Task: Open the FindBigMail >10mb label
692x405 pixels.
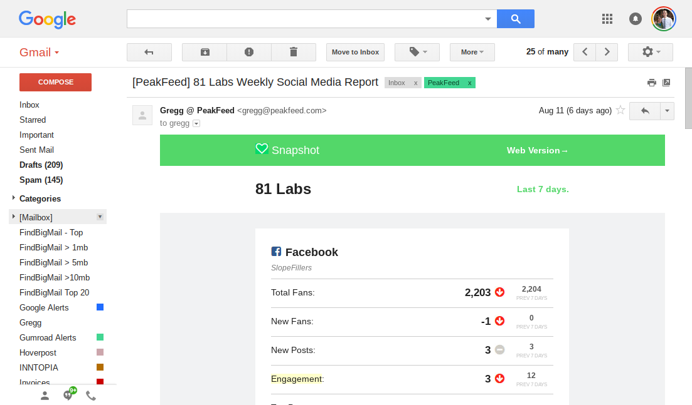Action: pyautogui.click(x=55, y=277)
